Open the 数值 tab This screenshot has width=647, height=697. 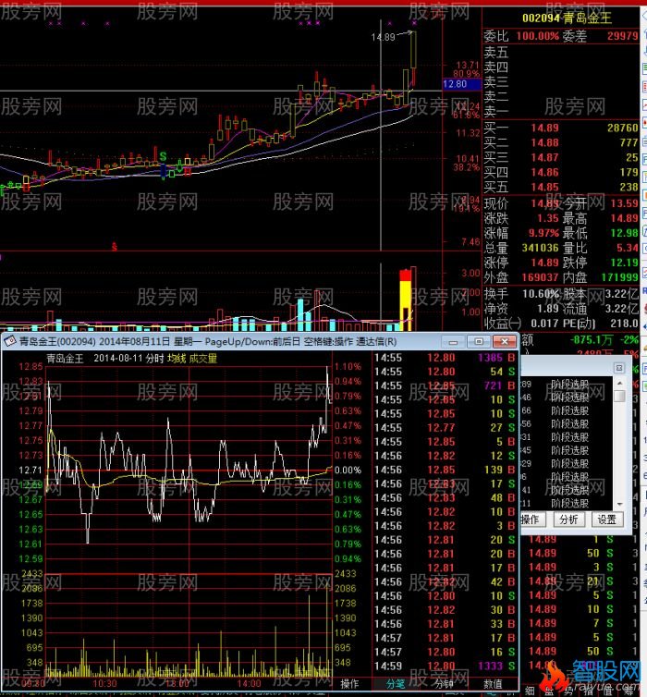point(493,684)
